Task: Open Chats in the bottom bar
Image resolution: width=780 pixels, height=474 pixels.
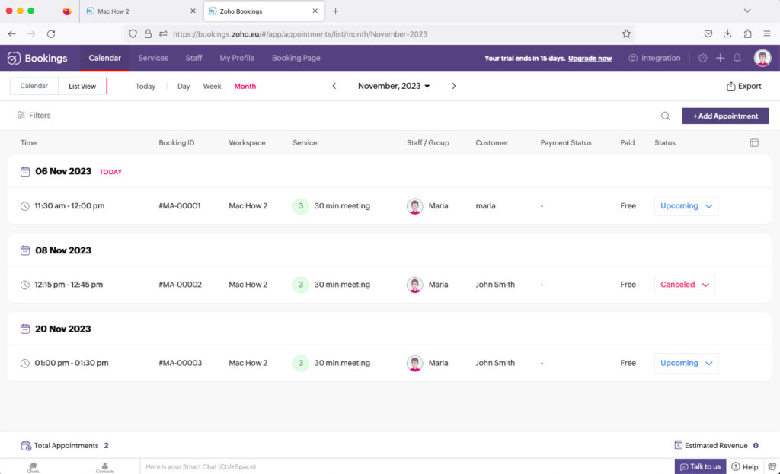Action: (33, 467)
